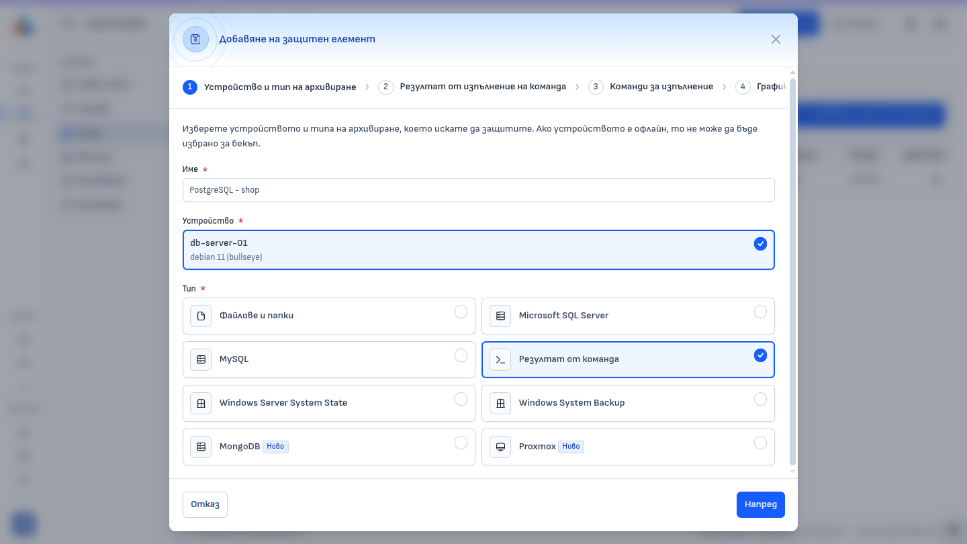Close the Добавяне на защитен елемент dialog
This screenshot has height=544, width=967.
point(776,39)
